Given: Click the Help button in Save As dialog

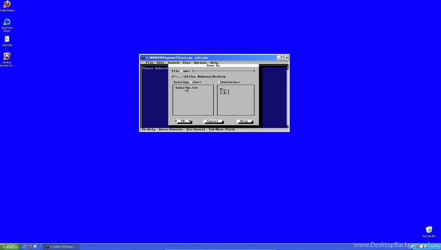Looking at the screenshot, I should pos(244,121).
